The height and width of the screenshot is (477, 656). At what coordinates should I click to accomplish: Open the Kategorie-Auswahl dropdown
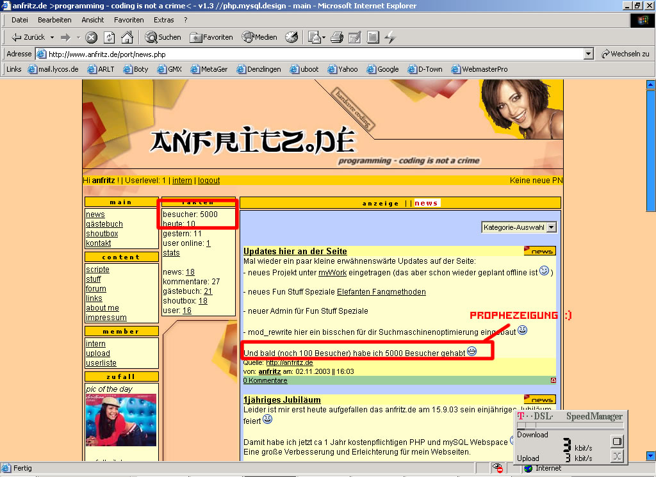[x=519, y=227]
